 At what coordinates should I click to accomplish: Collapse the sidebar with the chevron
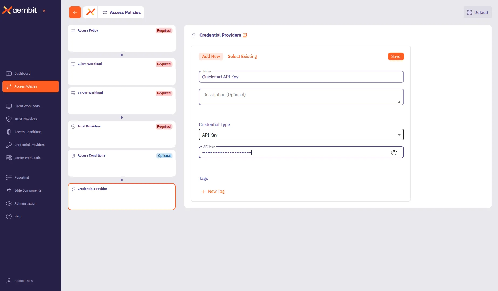pos(44,11)
